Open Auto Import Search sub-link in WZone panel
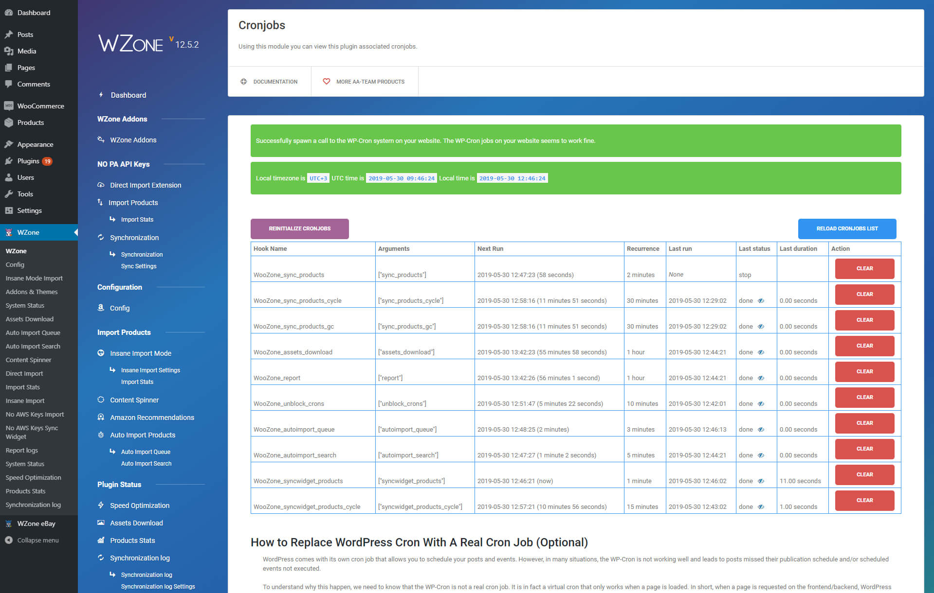 [146, 463]
